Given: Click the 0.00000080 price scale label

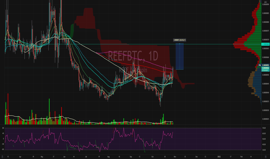Looking at the screenshot, I should coord(266,22).
